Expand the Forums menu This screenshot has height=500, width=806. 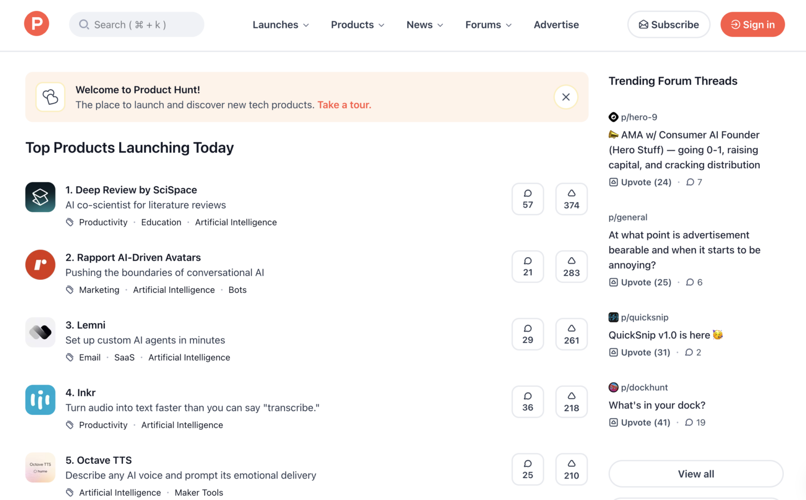pos(487,25)
